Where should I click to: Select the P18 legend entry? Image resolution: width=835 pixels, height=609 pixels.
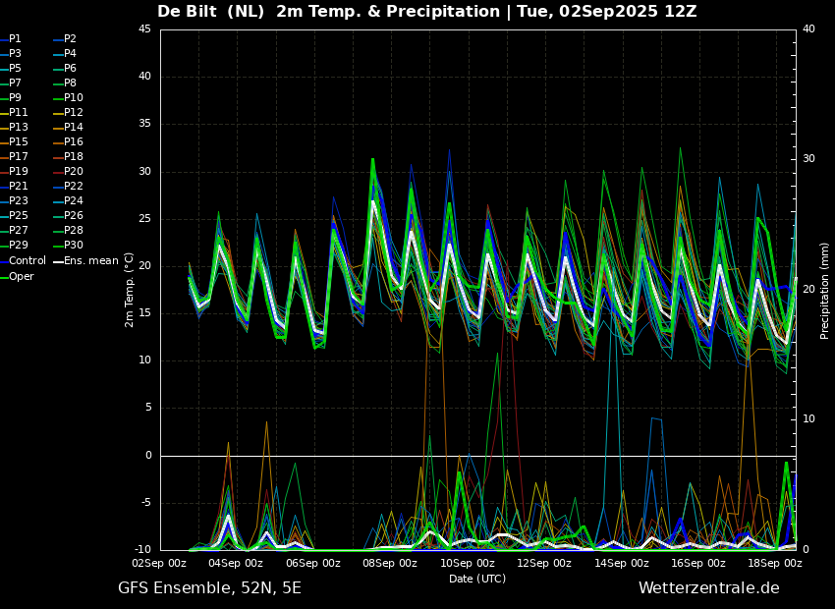coord(74,157)
